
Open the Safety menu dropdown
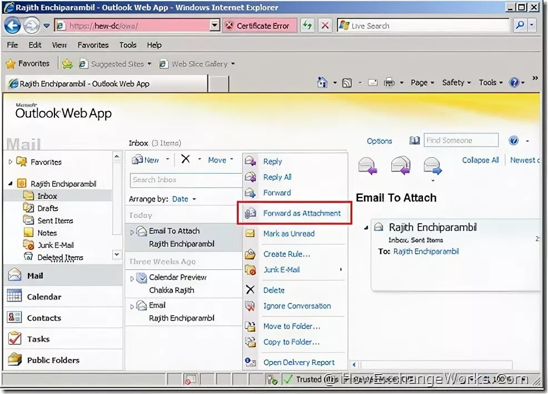[456, 82]
